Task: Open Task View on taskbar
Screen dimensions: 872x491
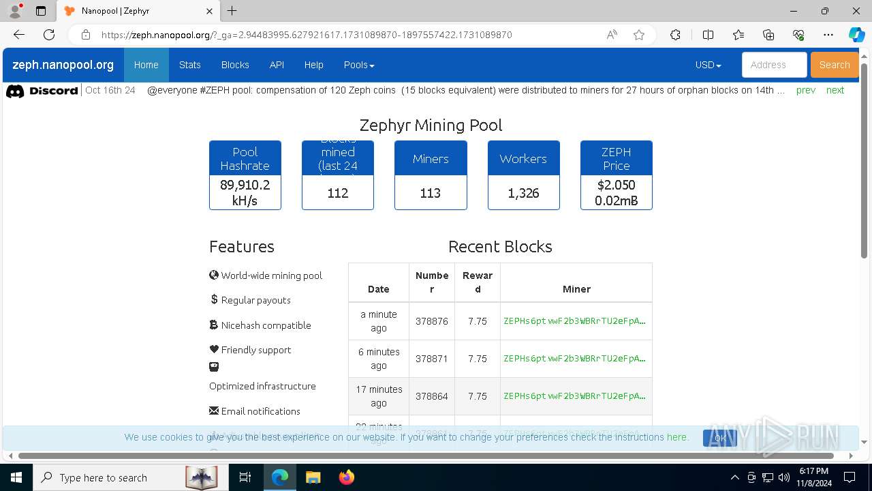Action: tap(245, 477)
